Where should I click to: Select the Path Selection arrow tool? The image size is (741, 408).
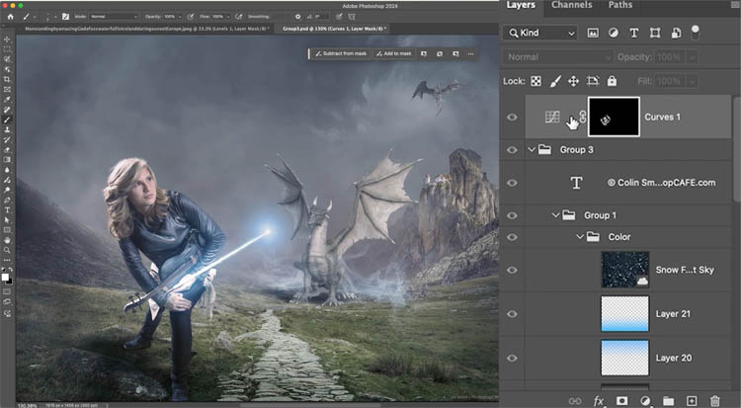pyautogui.click(x=7, y=220)
